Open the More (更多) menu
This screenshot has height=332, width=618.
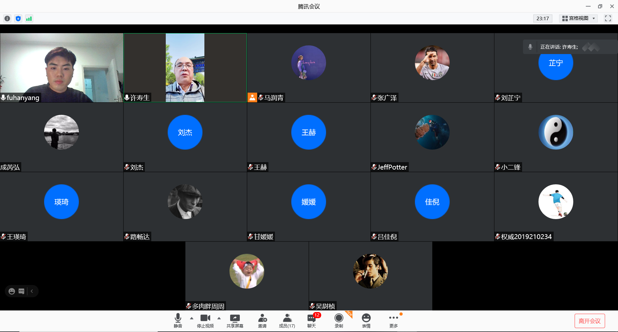pyautogui.click(x=393, y=321)
